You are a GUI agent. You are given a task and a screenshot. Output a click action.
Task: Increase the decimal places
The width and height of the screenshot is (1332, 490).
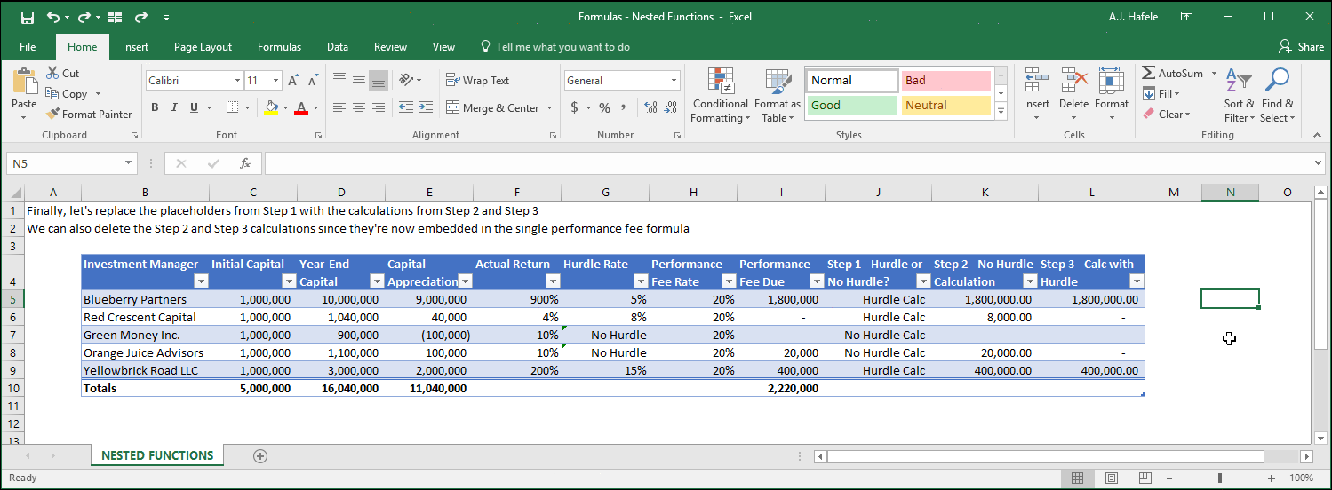coord(650,107)
